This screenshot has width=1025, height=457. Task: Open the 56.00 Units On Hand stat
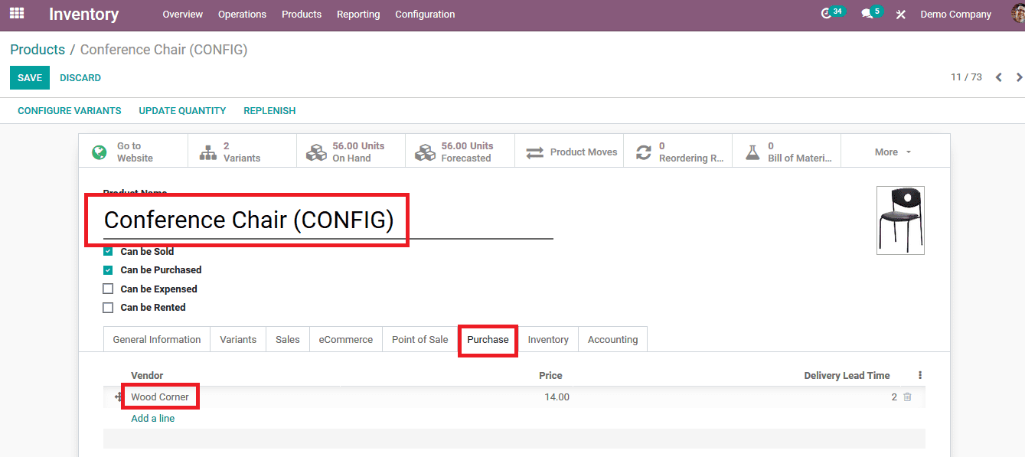(x=351, y=152)
